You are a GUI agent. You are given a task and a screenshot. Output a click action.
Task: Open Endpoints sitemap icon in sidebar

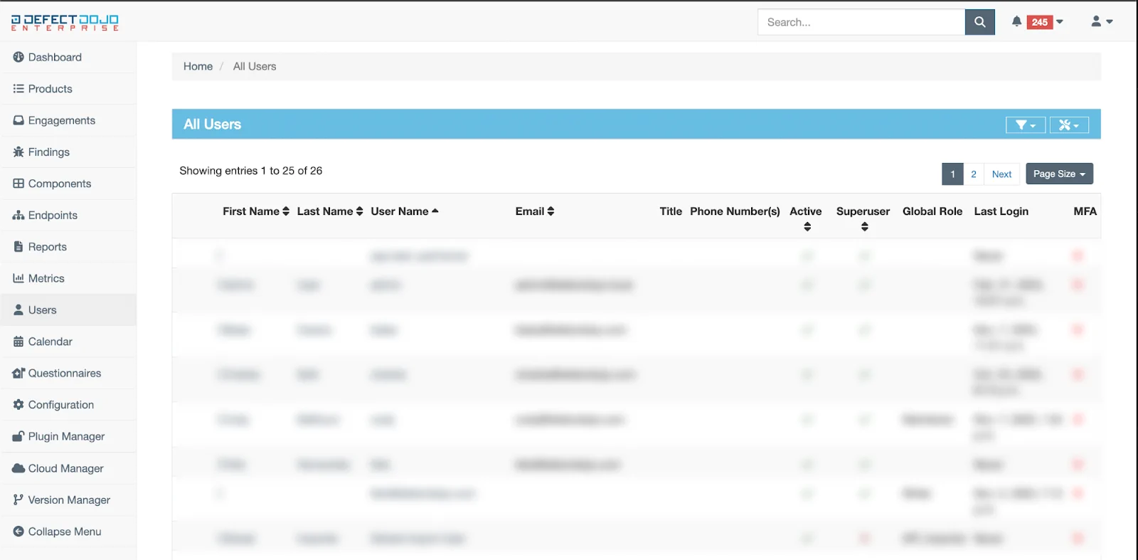pos(18,216)
